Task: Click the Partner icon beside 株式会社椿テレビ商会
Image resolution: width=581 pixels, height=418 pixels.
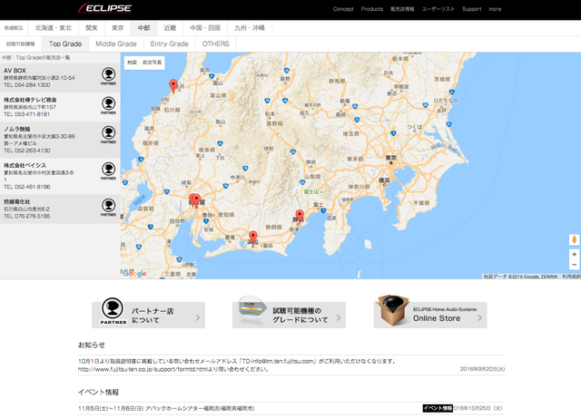Action: [109, 105]
